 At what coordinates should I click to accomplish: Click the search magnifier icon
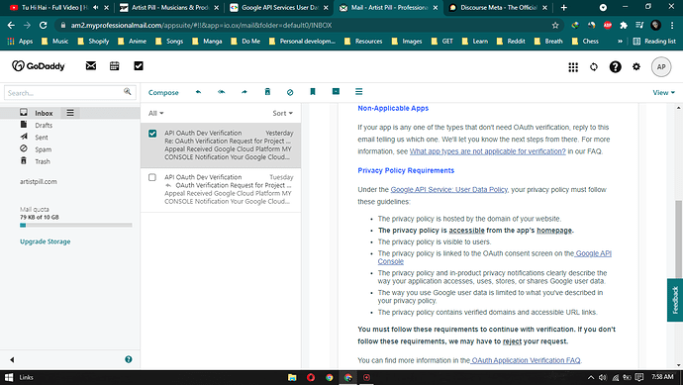(127, 91)
